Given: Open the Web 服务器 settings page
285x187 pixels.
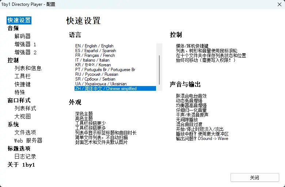Looking at the screenshot, I should (28, 140).
